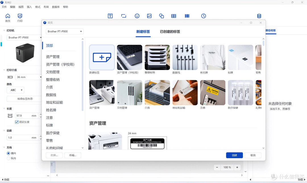The width and height of the screenshot is (307, 183).
Task: Open the 姓名牌 shirt thumbnail
Action: click(x=213, y=57)
